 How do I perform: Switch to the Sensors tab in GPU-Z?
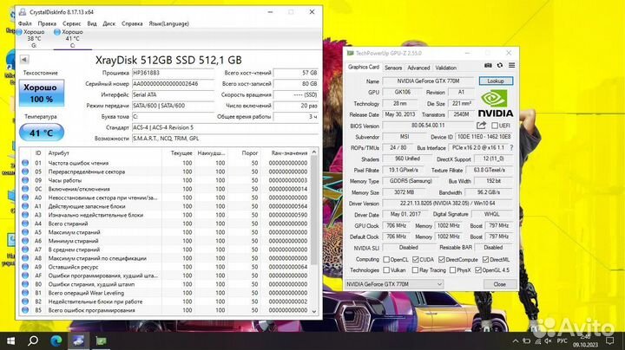[x=393, y=68]
